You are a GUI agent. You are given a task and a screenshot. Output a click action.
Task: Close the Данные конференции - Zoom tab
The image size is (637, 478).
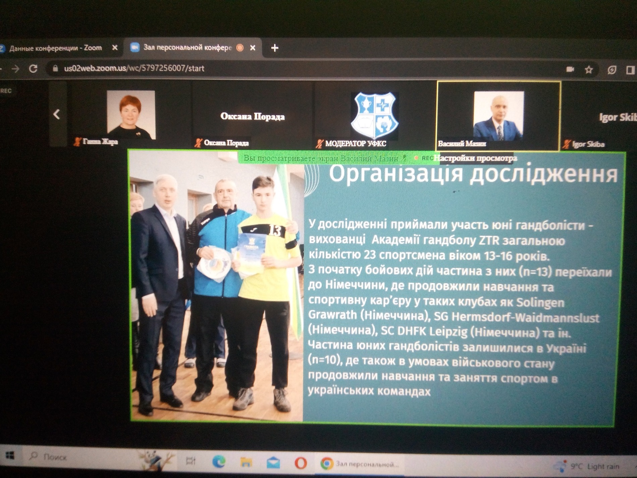(115, 48)
